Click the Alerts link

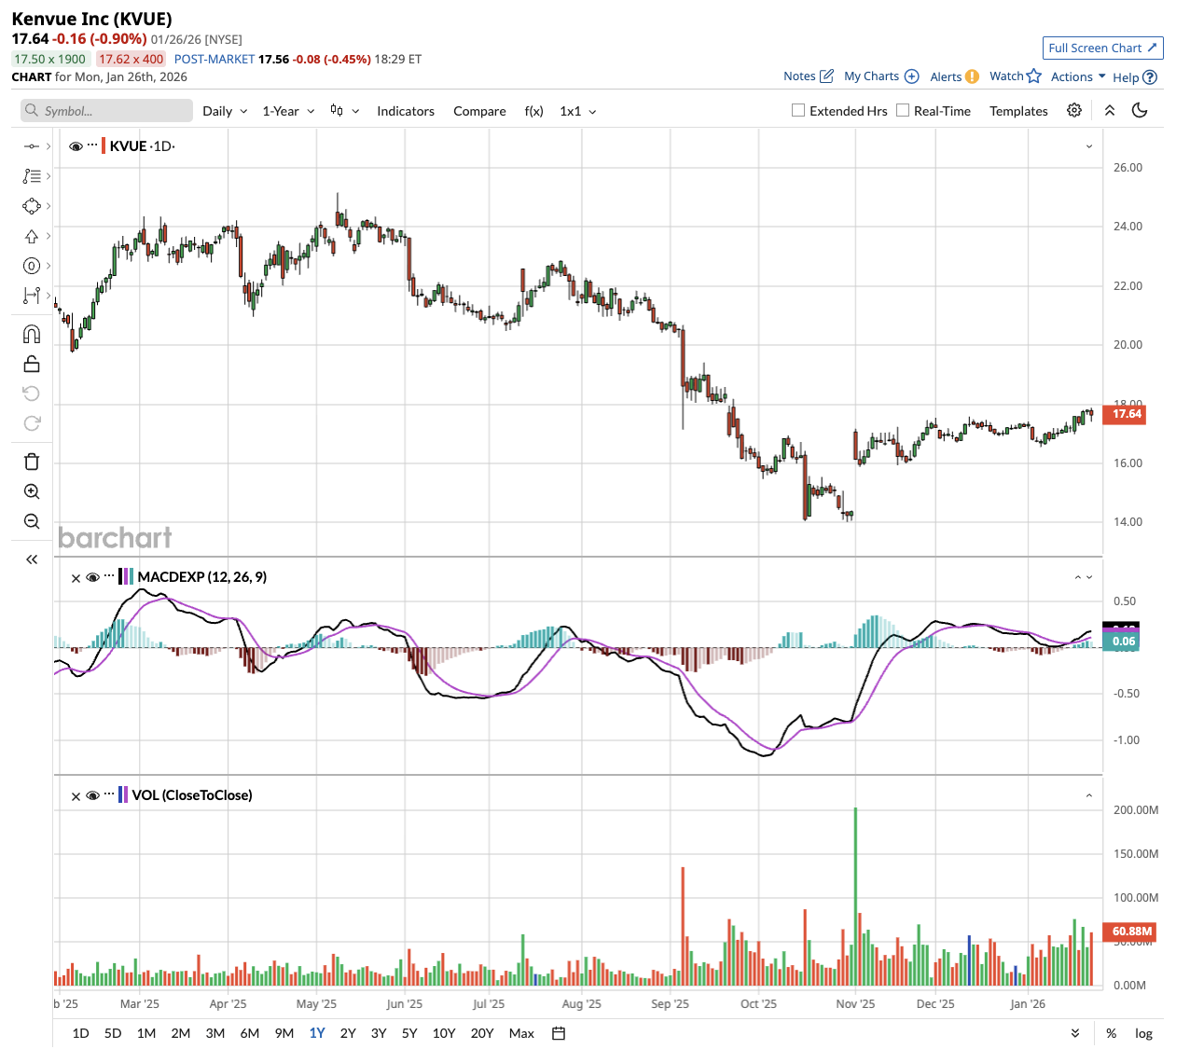tap(946, 76)
